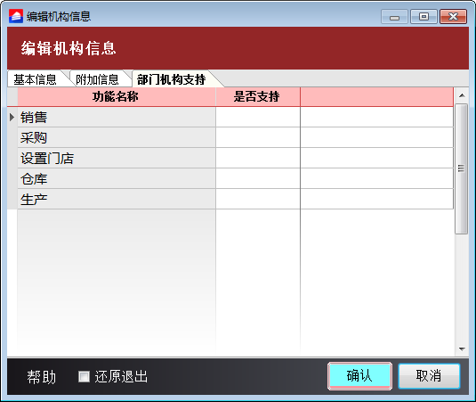The image size is (476, 402).
Task: Select the 仓库 row
Action: [235, 178]
